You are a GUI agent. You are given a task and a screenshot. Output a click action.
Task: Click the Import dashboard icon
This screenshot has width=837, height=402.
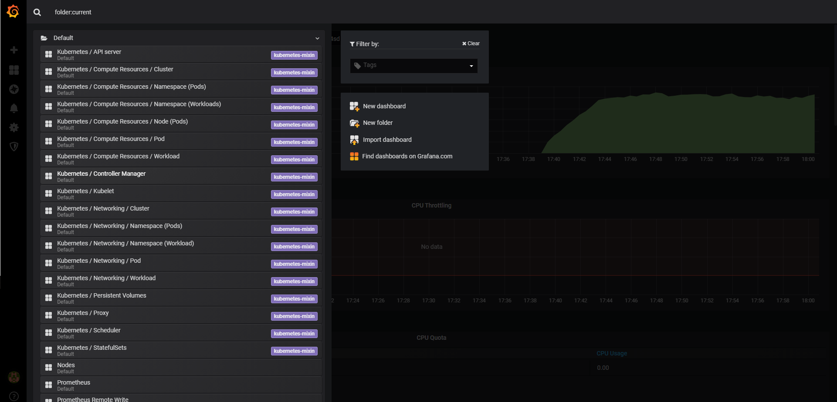354,140
